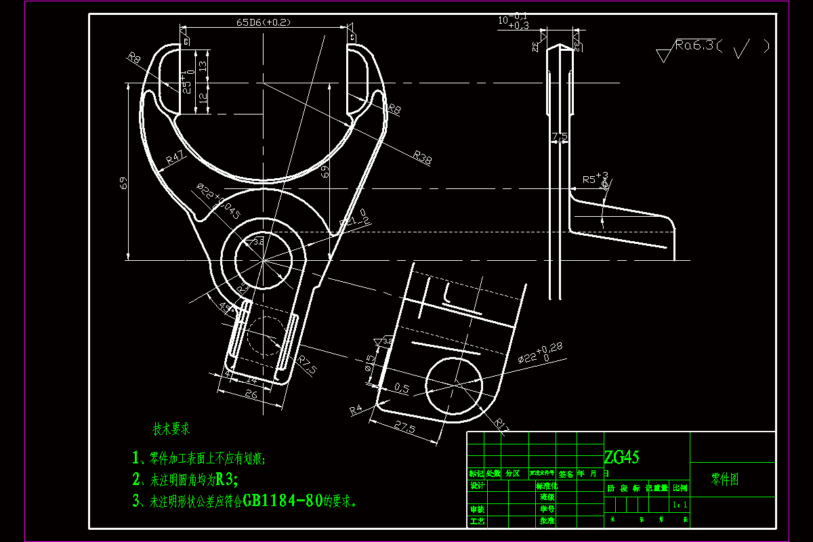Select the 批准 title block cell
The image size is (813, 542).
547,521
